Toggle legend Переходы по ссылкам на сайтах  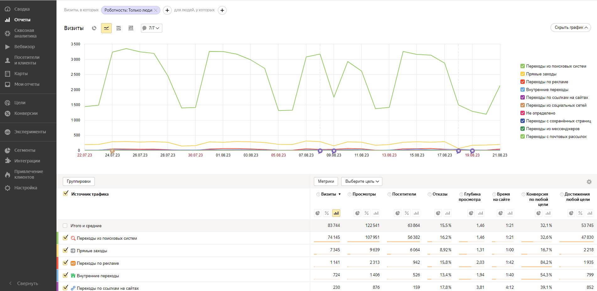[523, 97]
